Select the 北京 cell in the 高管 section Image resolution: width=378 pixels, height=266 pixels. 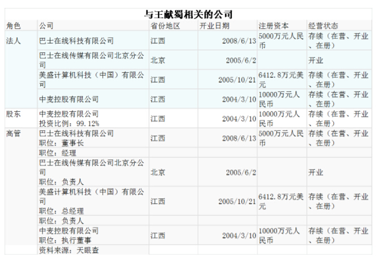click(158, 172)
